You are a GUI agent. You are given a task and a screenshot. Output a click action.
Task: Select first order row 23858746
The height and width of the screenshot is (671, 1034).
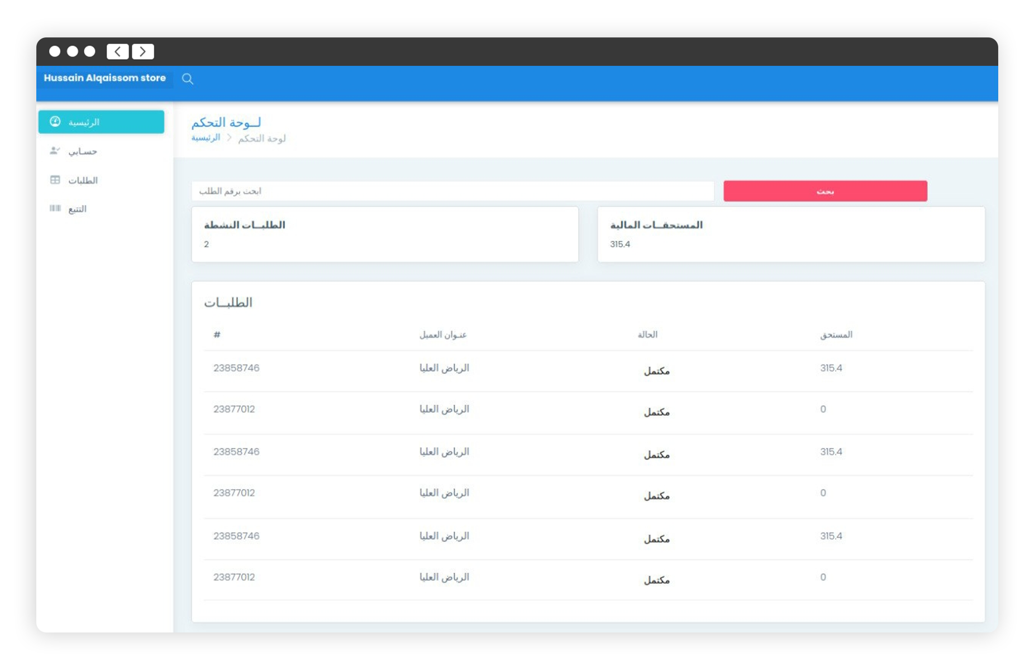click(236, 368)
